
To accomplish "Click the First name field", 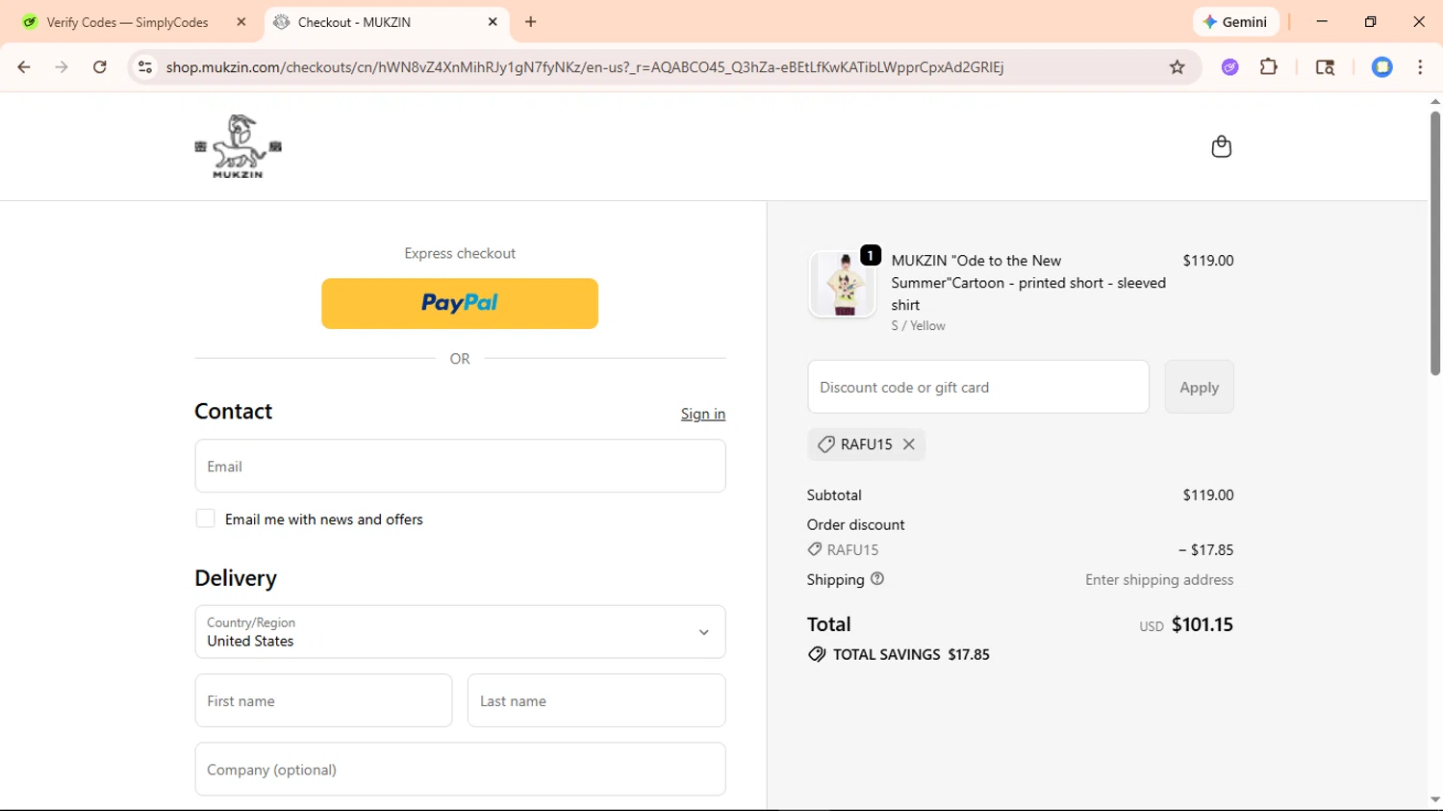I will (323, 700).
